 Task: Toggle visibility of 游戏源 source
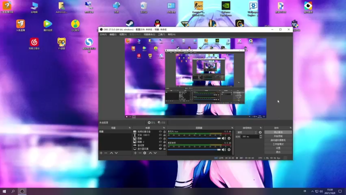[x=160, y=145]
